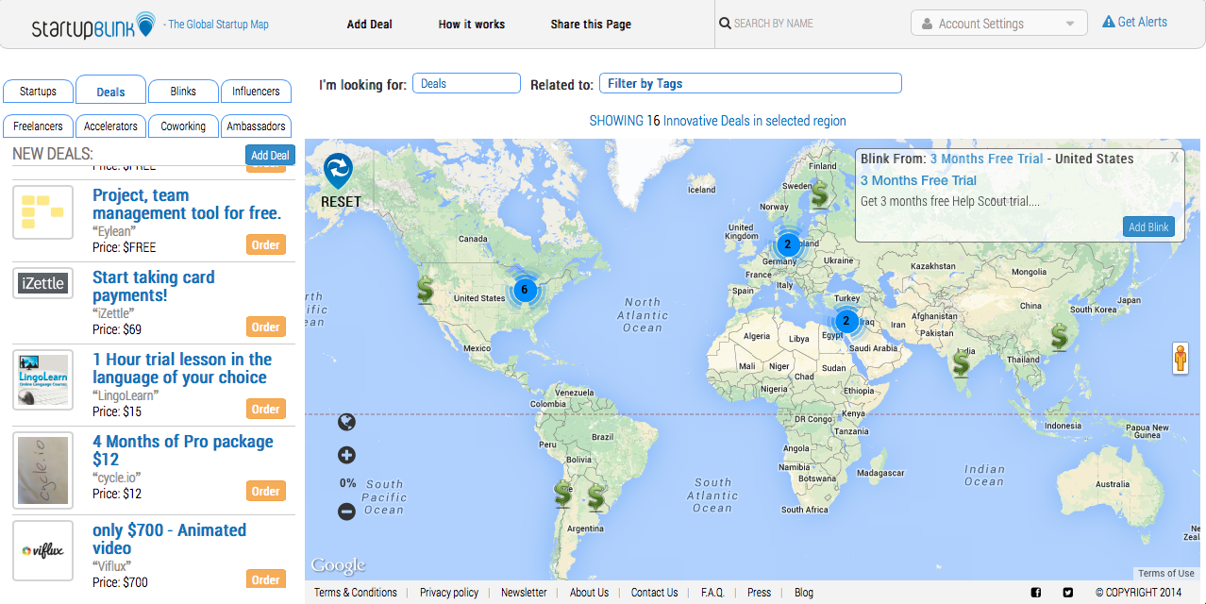
Task: Click the dollar deal marker over India
Action: point(961,362)
